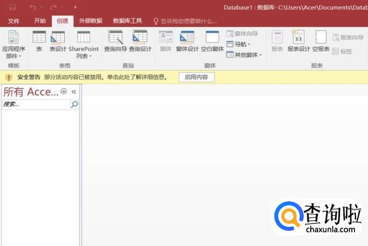The image size is (368, 246).
Task: Launch the 查询向导 query wizard
Action: [115, 41]
